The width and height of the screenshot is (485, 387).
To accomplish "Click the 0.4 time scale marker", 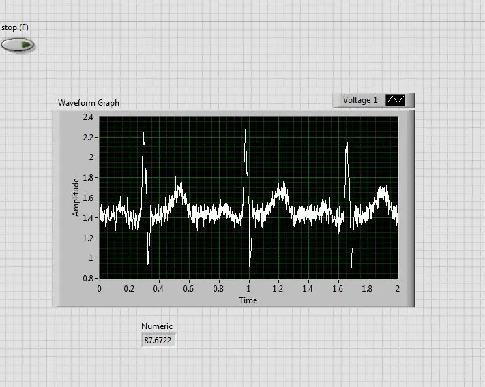I will [x=158, y=289].
